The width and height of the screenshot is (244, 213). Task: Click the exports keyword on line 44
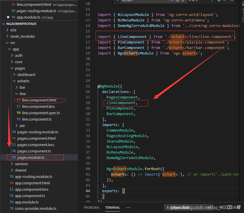point(110,191)
